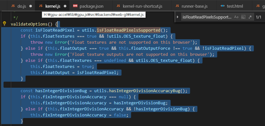Click the 1/1 match count text
Screen dimensions: 265x126
click(259, 17)
